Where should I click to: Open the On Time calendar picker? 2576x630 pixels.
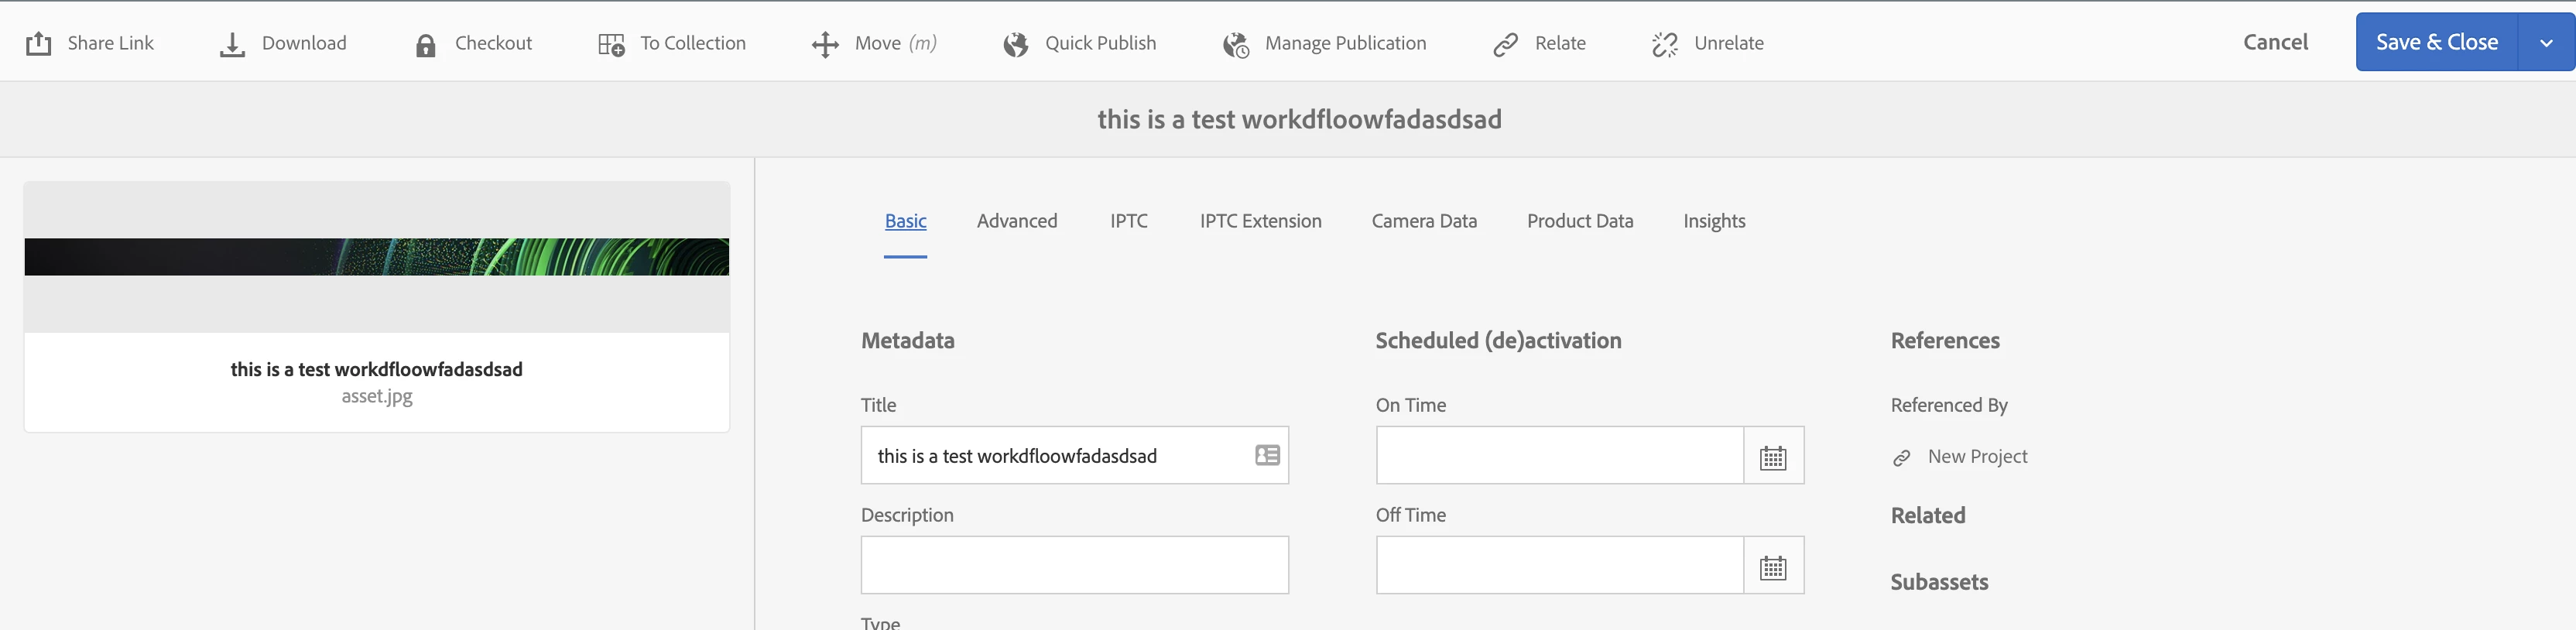tap(1773, 457)
